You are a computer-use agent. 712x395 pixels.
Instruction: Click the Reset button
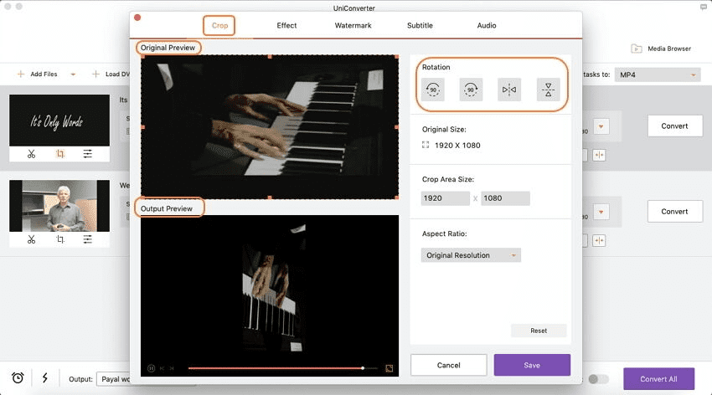539,331
